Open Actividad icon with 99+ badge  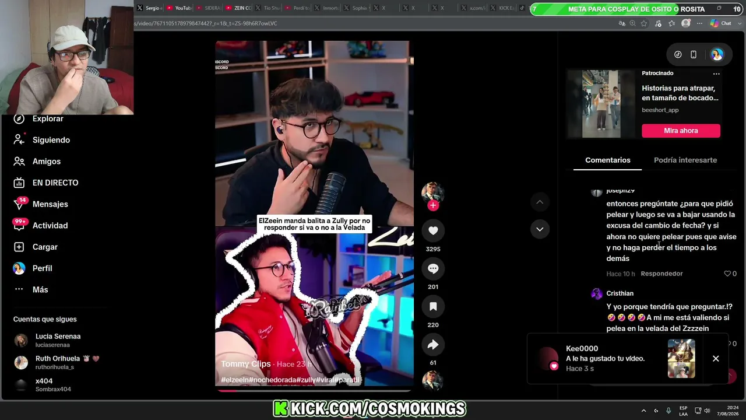(19, 225)
